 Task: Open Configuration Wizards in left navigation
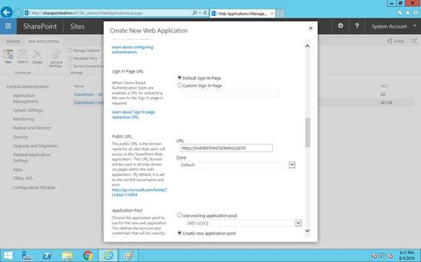34,187
